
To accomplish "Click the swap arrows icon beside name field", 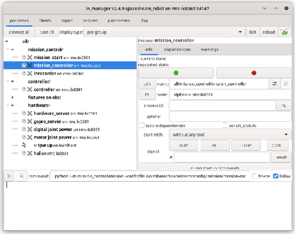I will click(275, 84).
